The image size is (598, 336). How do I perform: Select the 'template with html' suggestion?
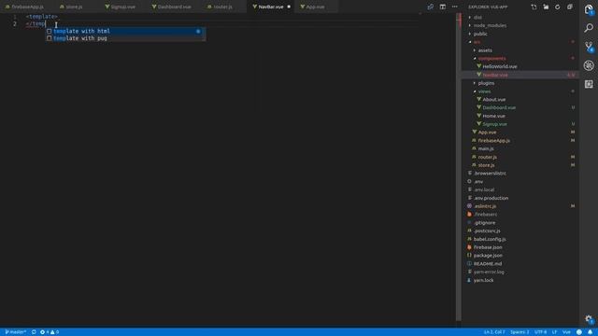[x=125, y=31]
